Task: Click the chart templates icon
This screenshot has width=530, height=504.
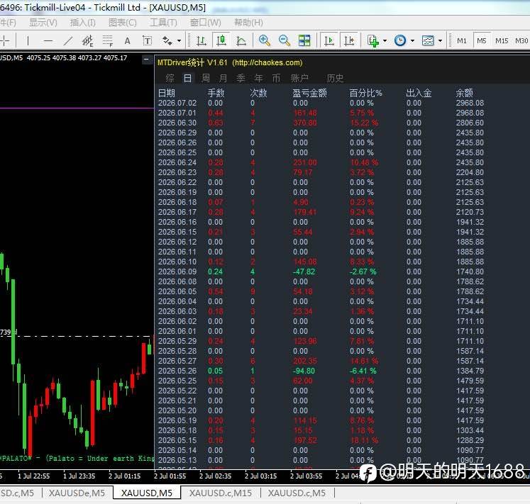Action: point(428,41)
